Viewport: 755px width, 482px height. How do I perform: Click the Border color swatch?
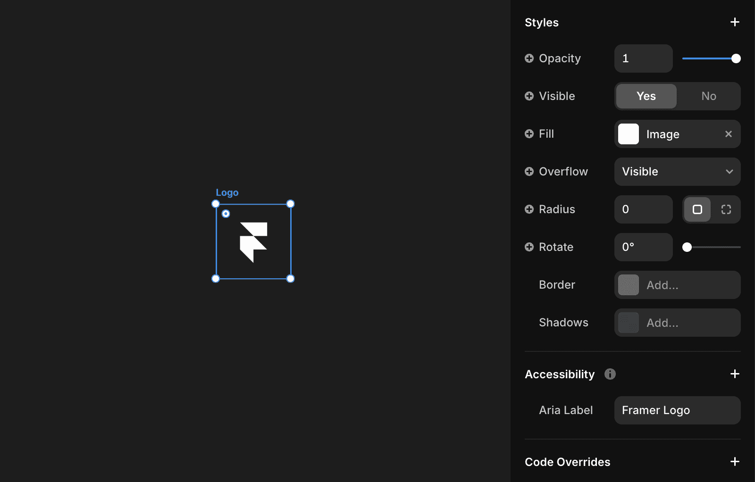[x=629, y=285]
